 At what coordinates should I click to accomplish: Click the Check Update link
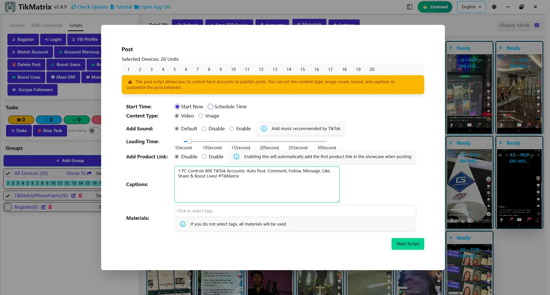pyautogui.click(x=89, y=7)
